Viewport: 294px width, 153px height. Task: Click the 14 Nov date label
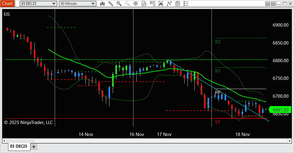[x=86, y=134]
